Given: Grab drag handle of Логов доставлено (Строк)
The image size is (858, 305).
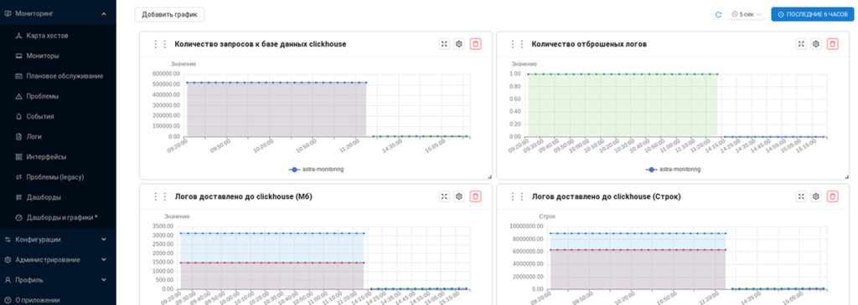Looking at the screenshot, I should [517, 196].
